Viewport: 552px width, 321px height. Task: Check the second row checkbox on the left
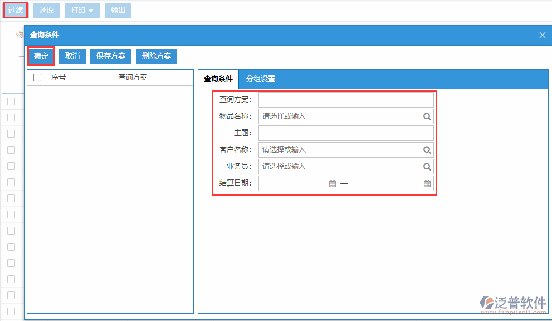12,118
